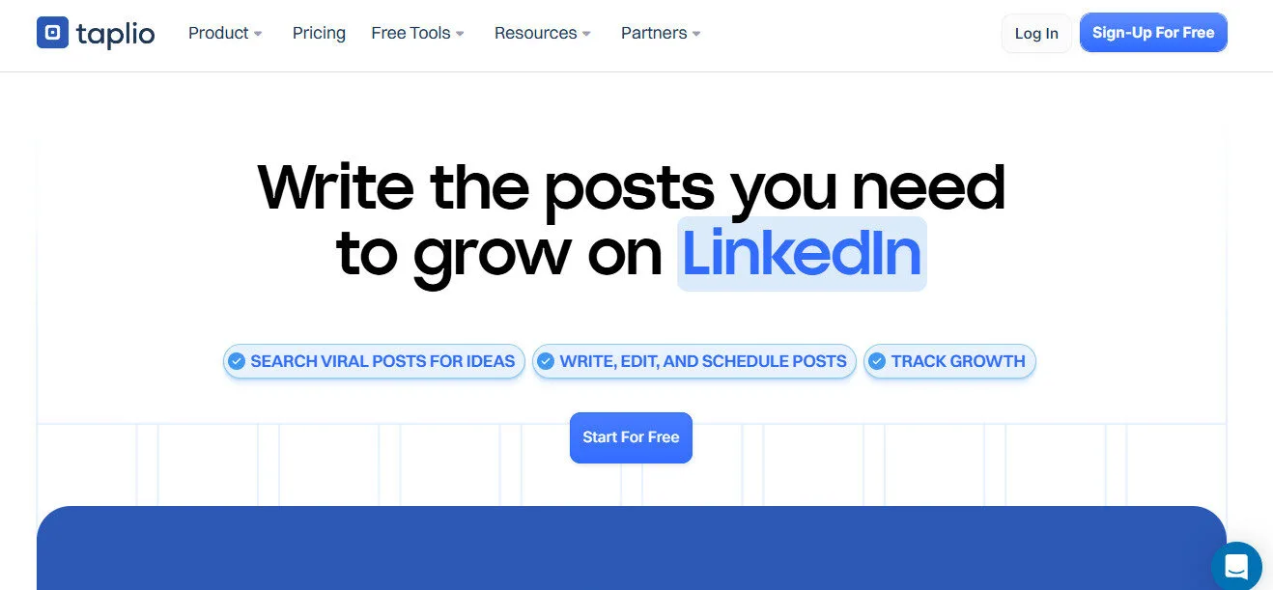Click the Taplio square logo icon
Viewport: 1273px width, 590px height.
53,33
